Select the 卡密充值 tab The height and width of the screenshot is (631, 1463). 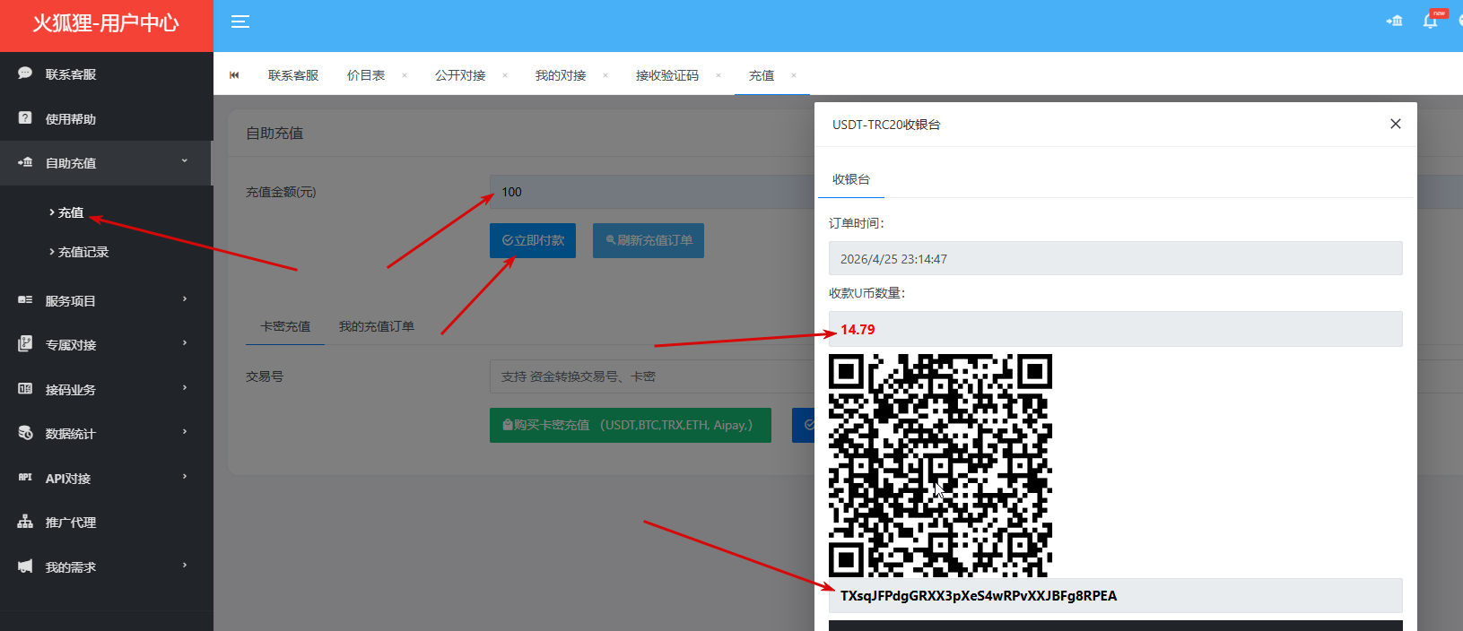click(x=285, y=326)
